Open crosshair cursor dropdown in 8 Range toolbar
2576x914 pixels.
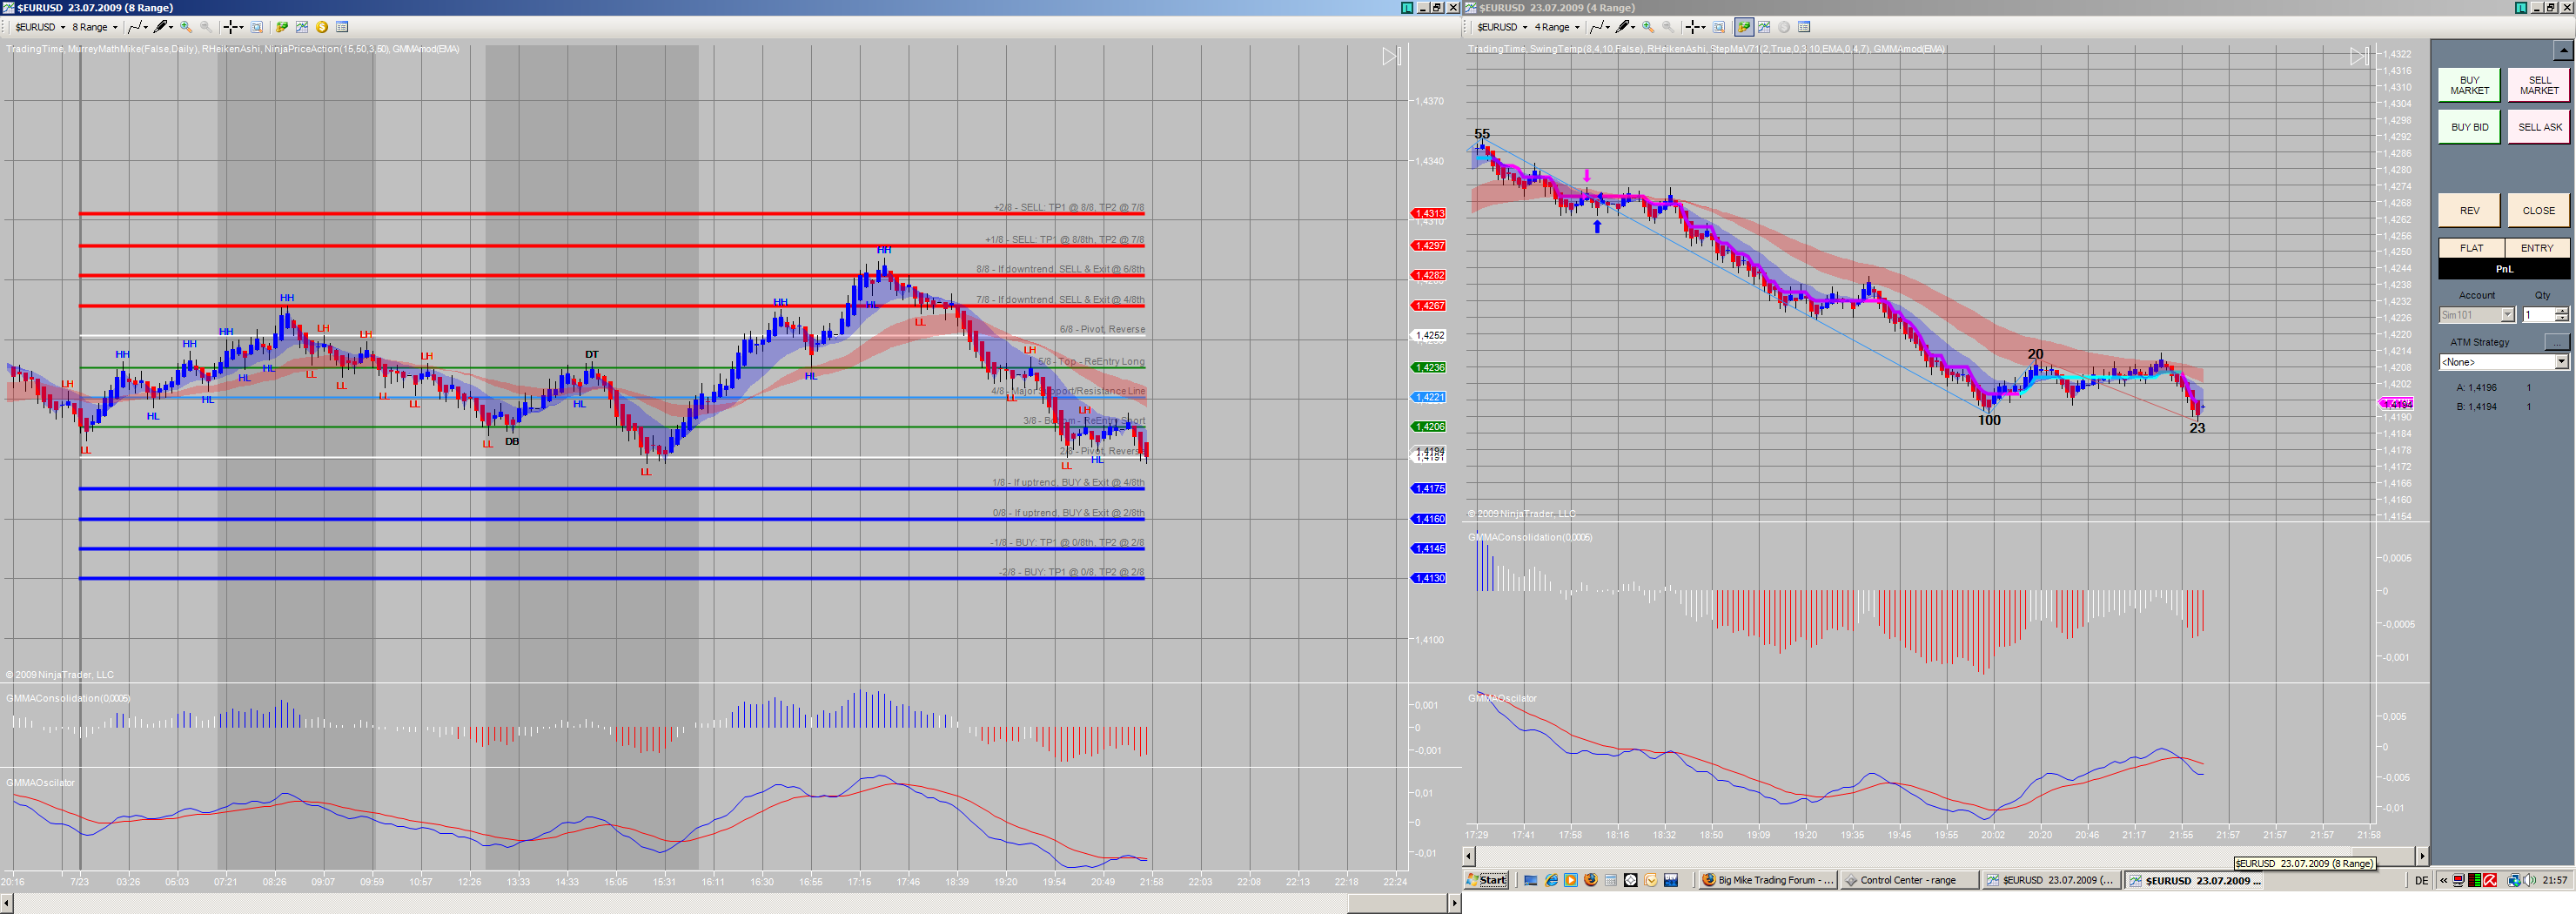[233, 27]
